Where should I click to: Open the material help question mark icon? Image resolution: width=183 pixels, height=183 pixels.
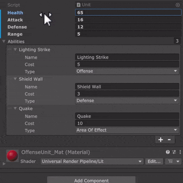pos(168,152)
